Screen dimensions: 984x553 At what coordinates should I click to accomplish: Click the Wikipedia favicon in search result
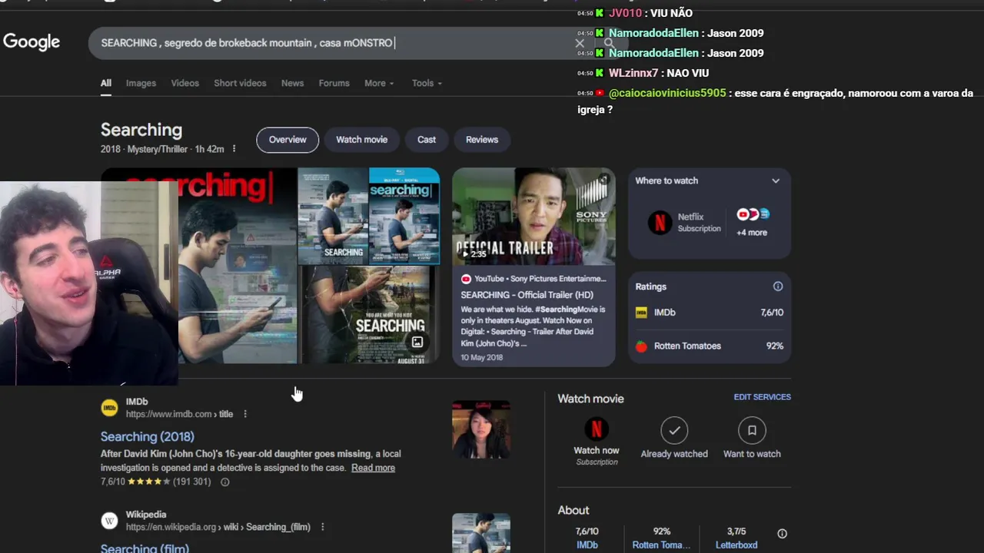tap(110, 521)
